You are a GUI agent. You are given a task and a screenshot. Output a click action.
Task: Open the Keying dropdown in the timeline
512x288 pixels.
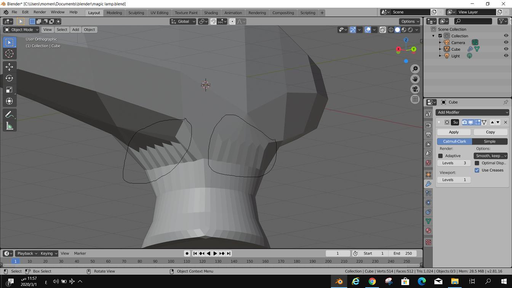49,253
